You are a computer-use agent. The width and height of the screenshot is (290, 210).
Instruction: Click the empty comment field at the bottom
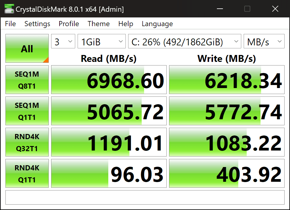pyautogui.click(x=145, y=197)
